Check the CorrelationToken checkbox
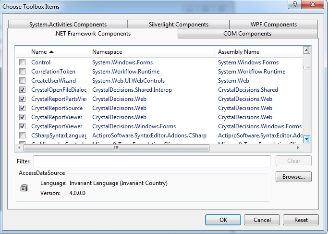 23,72
